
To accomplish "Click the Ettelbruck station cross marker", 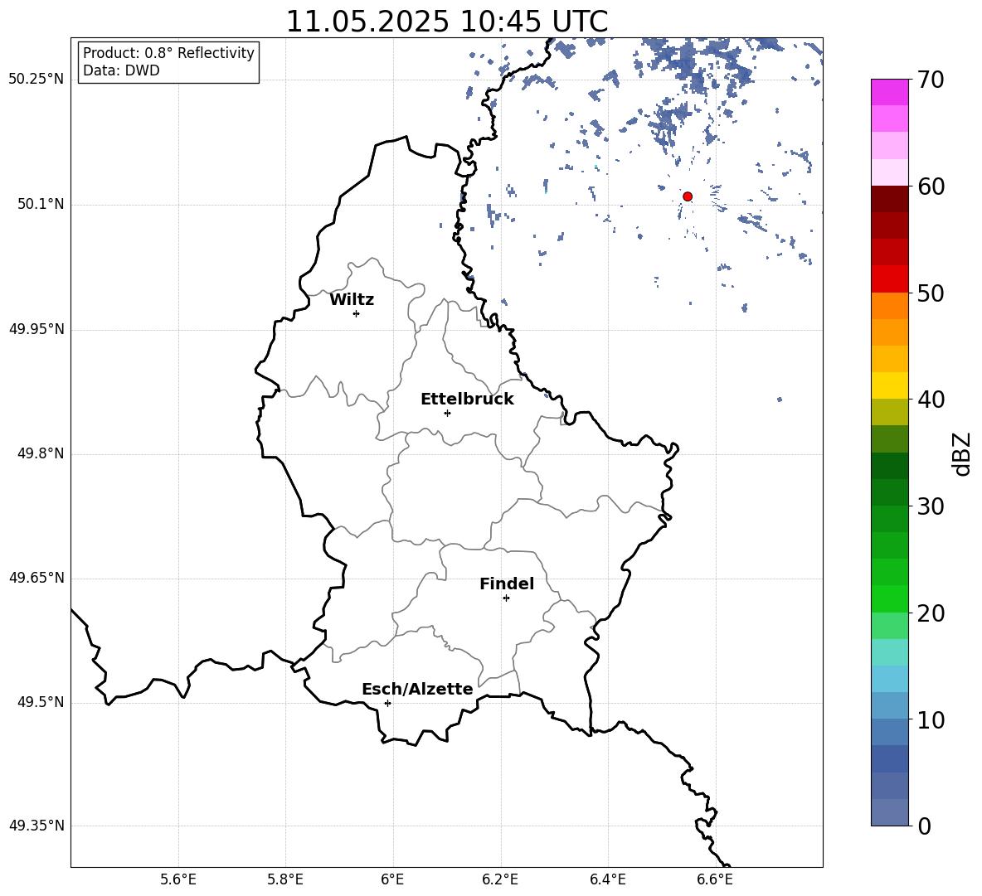I will pos(447,413).
